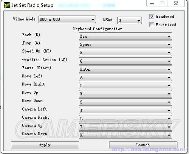Open Speed Up (RT) key dropdown
189x154 pixels.
125,53
